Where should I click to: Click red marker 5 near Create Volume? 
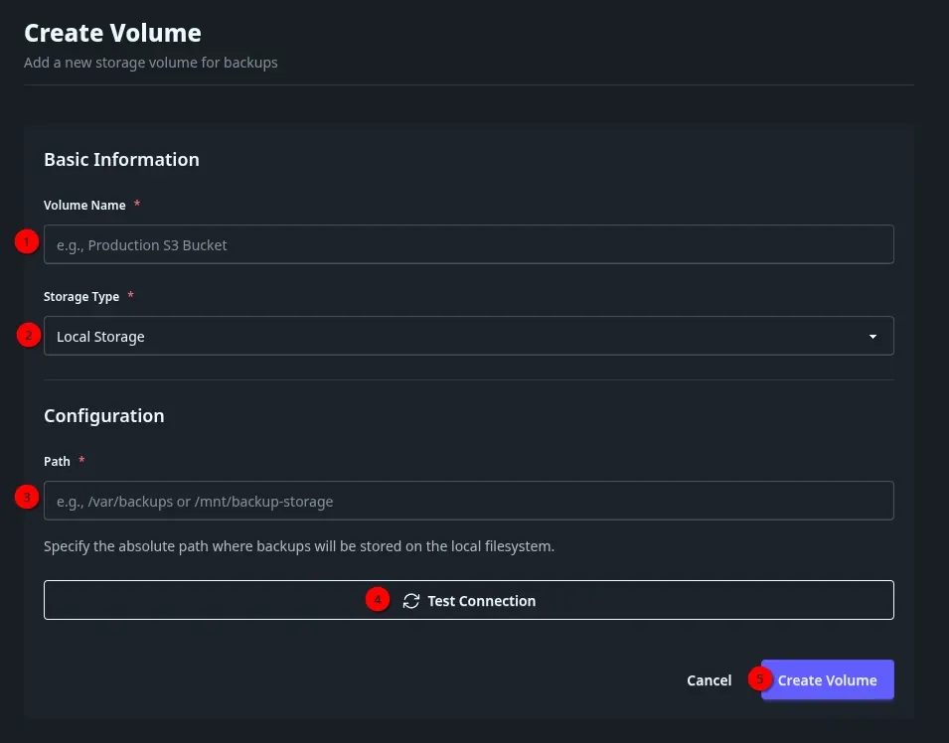point(759,678)
